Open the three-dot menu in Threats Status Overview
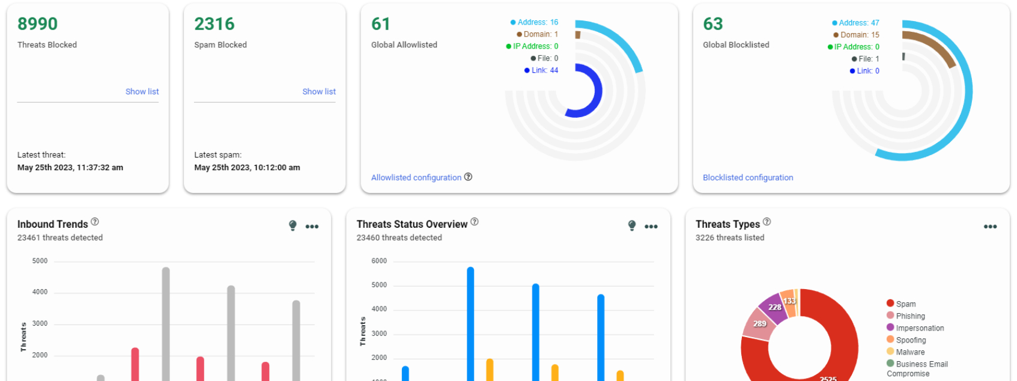This screenshot has height=381, width=1017. (x=651, y=227)
